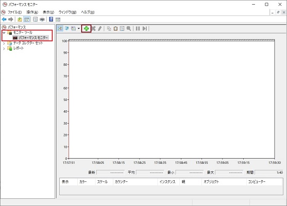Image resolution: width=287 pixels, height=206 pixels.
Task: Open the ファイル menu
Action: coord(14,12)
